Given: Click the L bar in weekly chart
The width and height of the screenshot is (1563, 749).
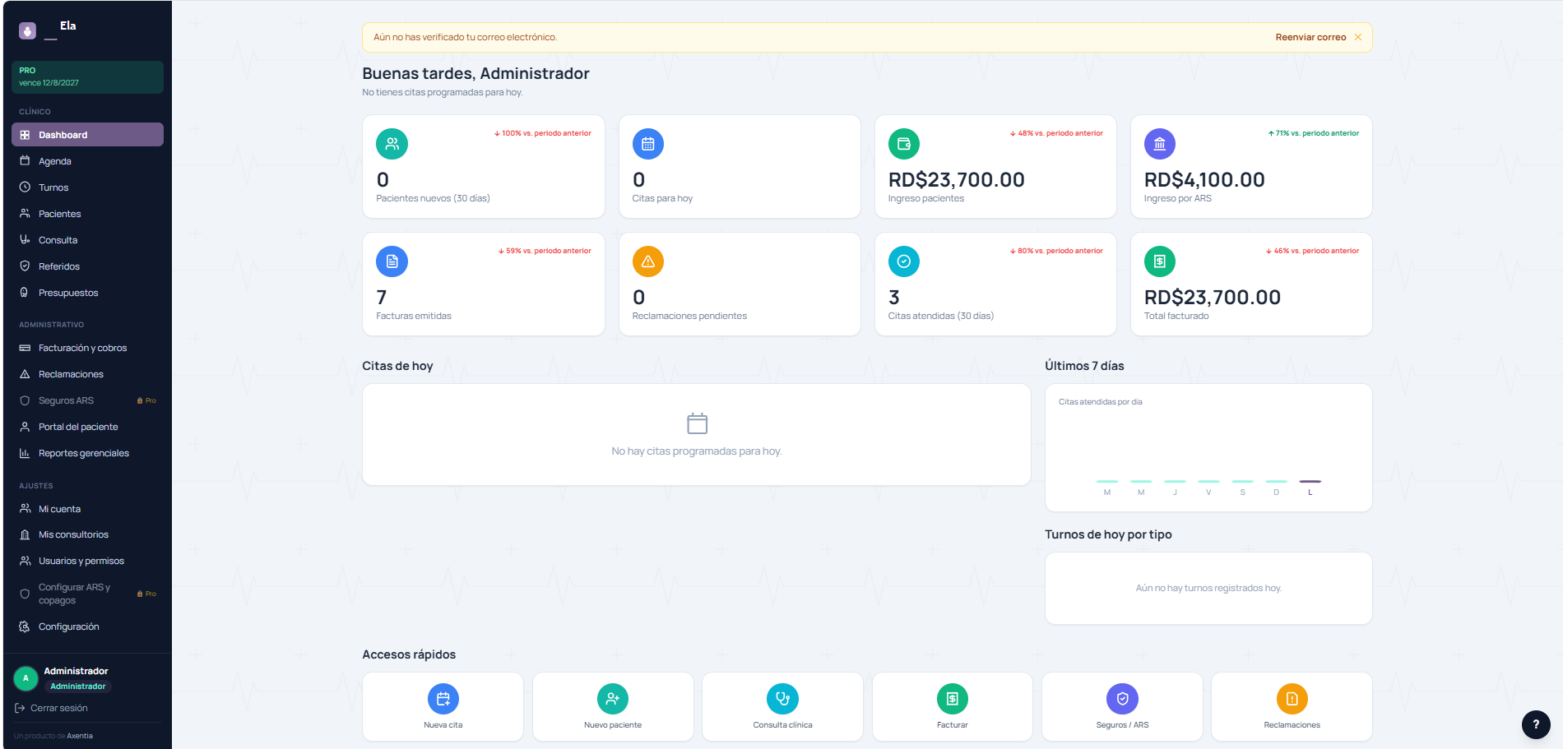Looking at the screenshot, I should pos(1310,481).
